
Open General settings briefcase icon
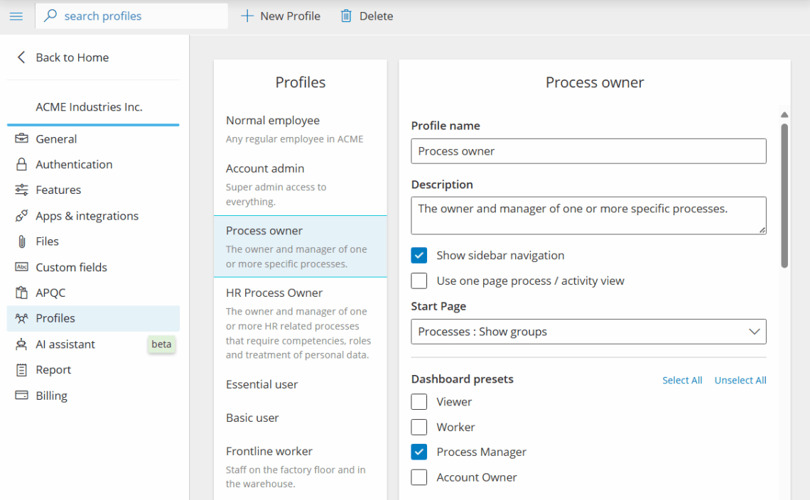point(22,138)
